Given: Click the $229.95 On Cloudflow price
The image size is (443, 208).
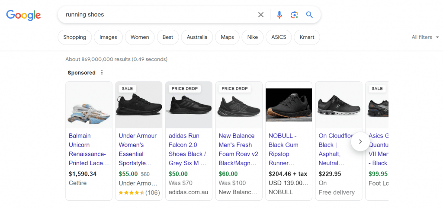Looking at the screenshot, I should coord(330,174).
